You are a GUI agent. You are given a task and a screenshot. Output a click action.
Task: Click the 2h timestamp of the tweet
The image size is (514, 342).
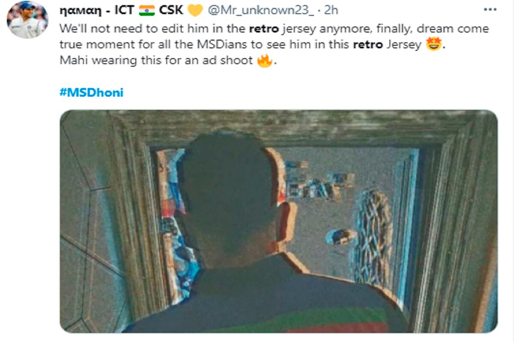[x=331, y=10]
